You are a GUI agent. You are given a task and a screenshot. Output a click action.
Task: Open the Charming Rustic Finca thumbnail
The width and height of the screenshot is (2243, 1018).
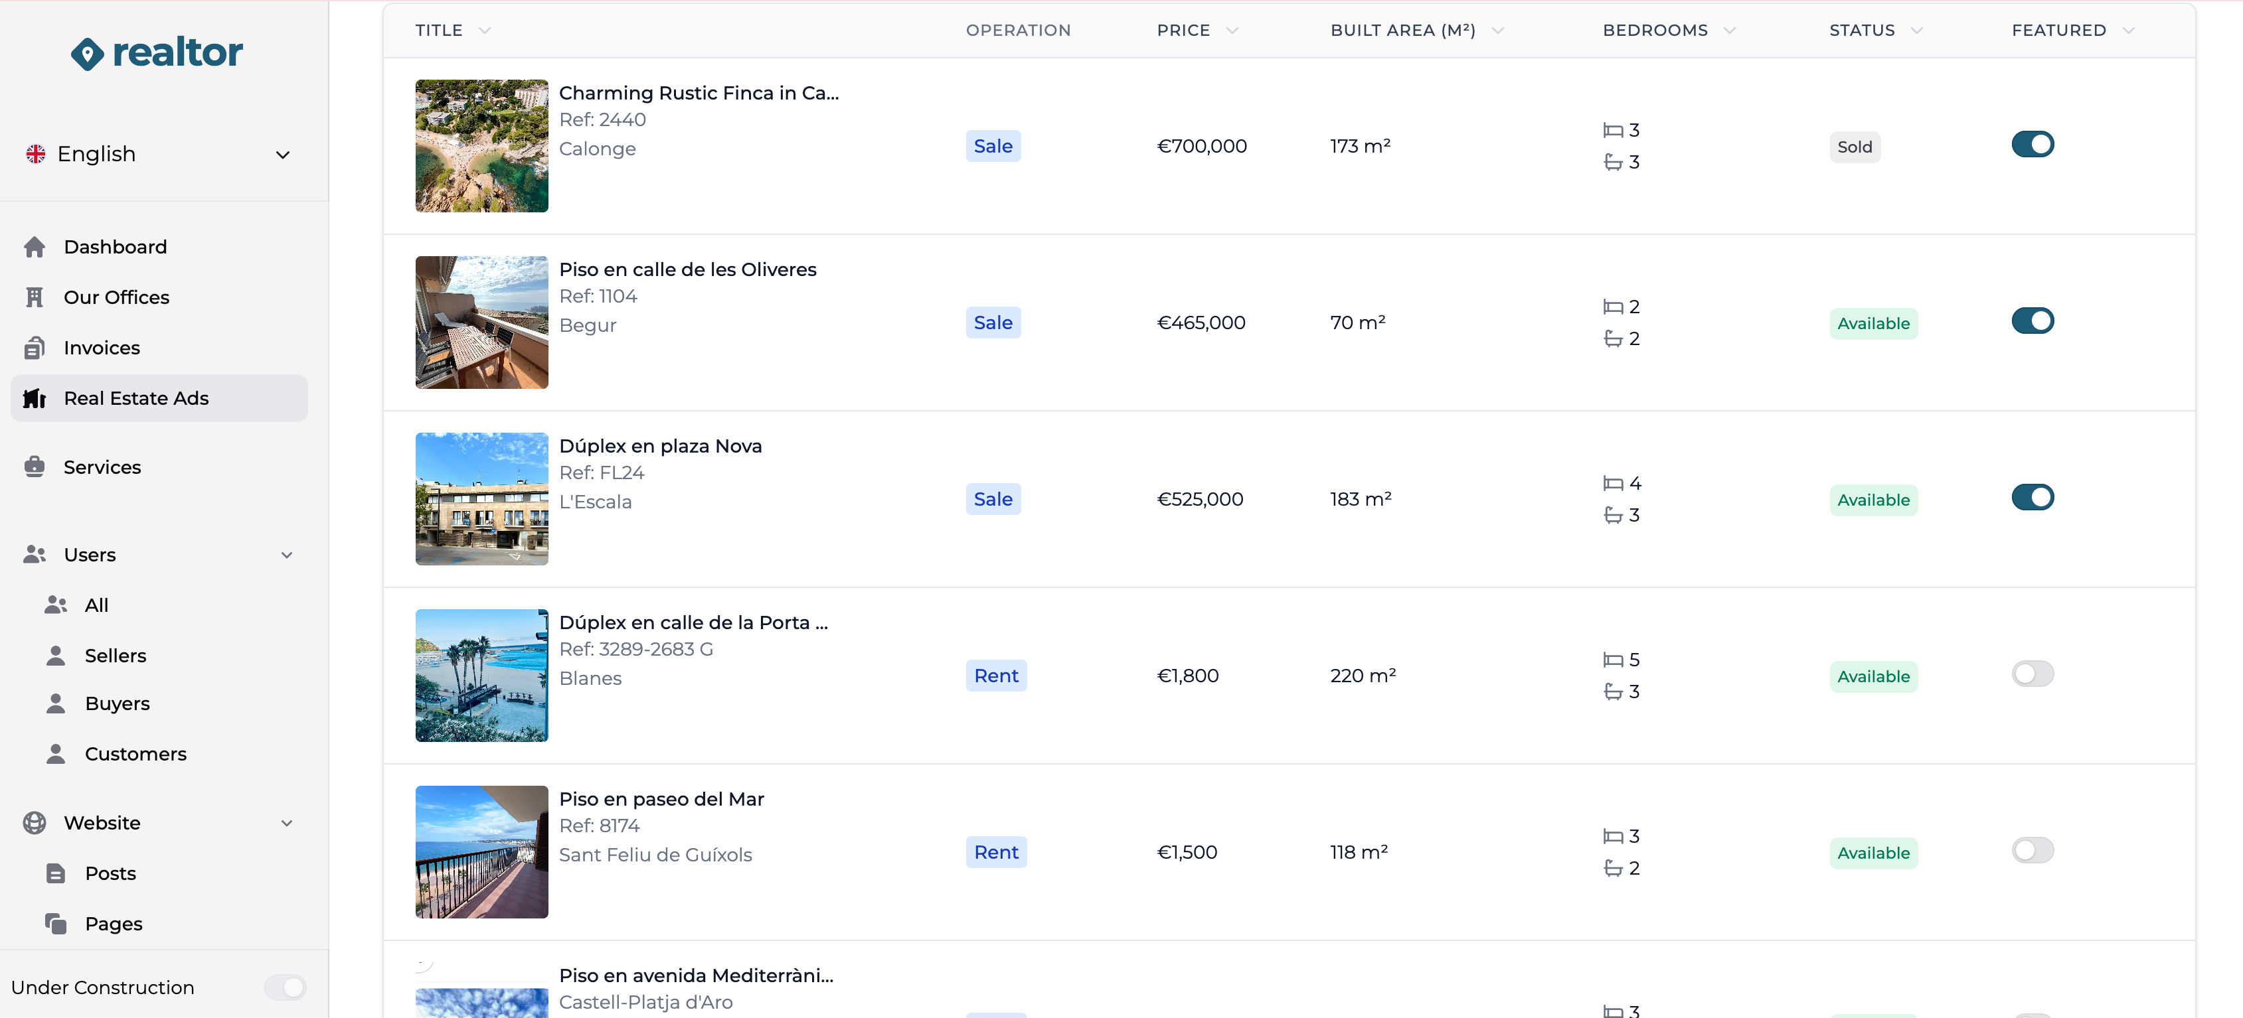click(x=481, y=145)
